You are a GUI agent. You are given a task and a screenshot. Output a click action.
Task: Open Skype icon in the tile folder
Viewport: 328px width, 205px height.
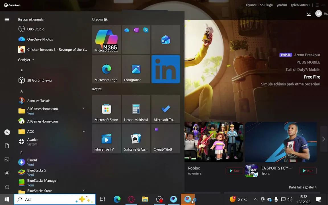145,30
